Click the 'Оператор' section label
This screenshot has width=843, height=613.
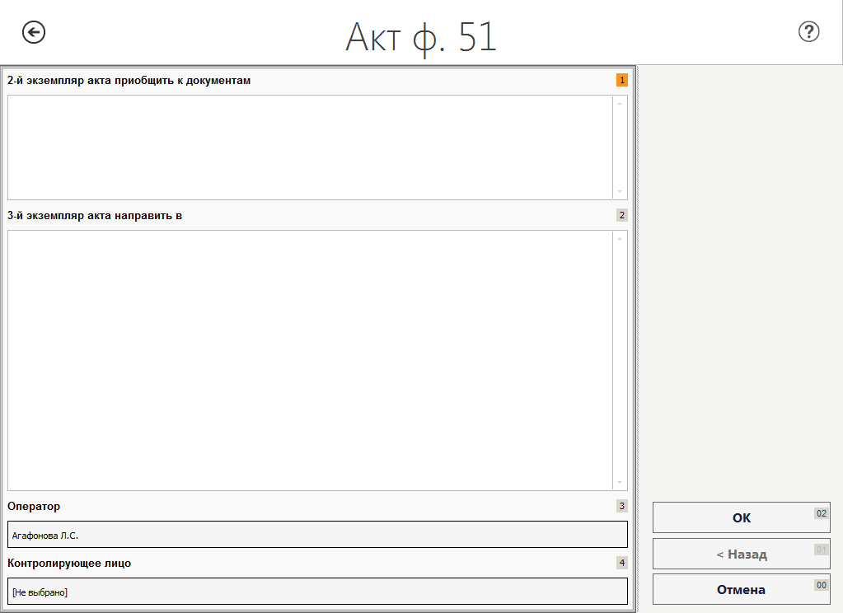[34, 506]
